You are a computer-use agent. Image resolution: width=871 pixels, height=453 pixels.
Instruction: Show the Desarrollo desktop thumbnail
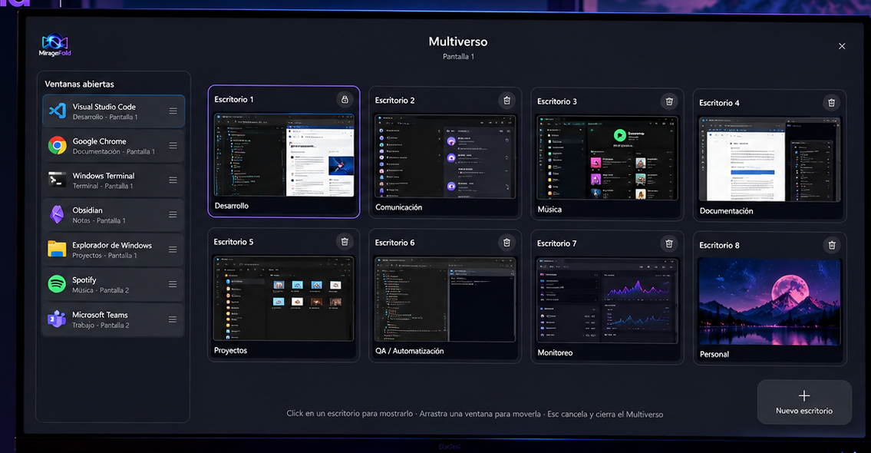(x=284, y=155)
